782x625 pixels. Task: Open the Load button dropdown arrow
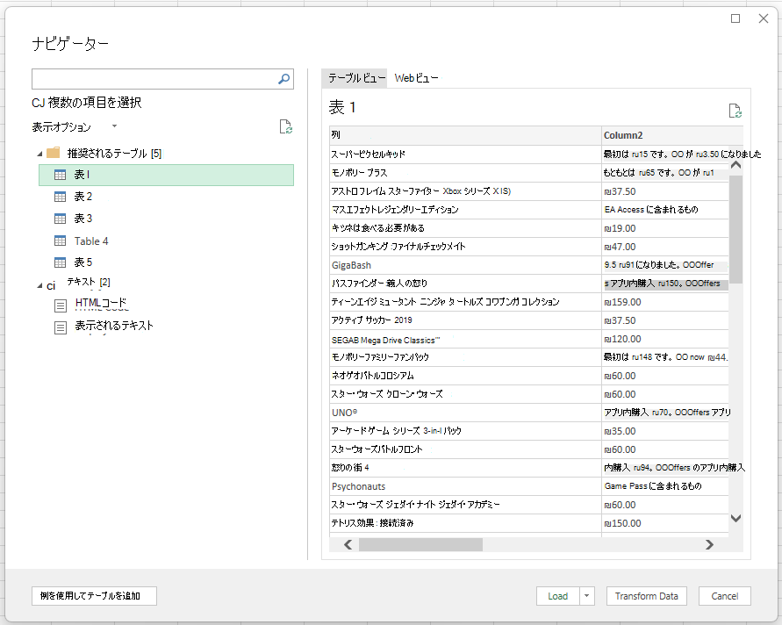click(587, 595)
